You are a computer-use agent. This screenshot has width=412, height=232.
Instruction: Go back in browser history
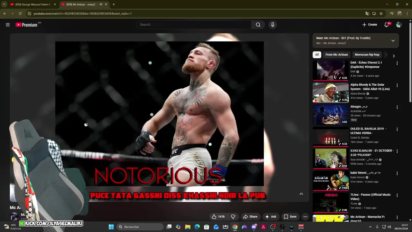pos(5,14)
